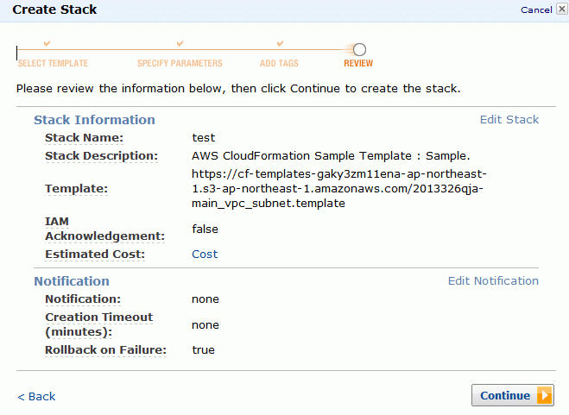Click the Stack Name label
Screen dimensions: 569x415
coord(85,138)
